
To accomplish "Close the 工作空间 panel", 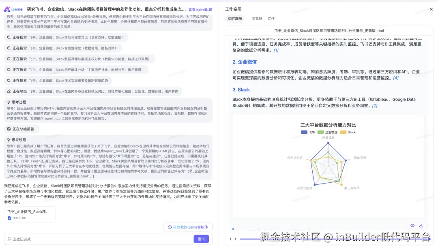I will pos(431,9).
